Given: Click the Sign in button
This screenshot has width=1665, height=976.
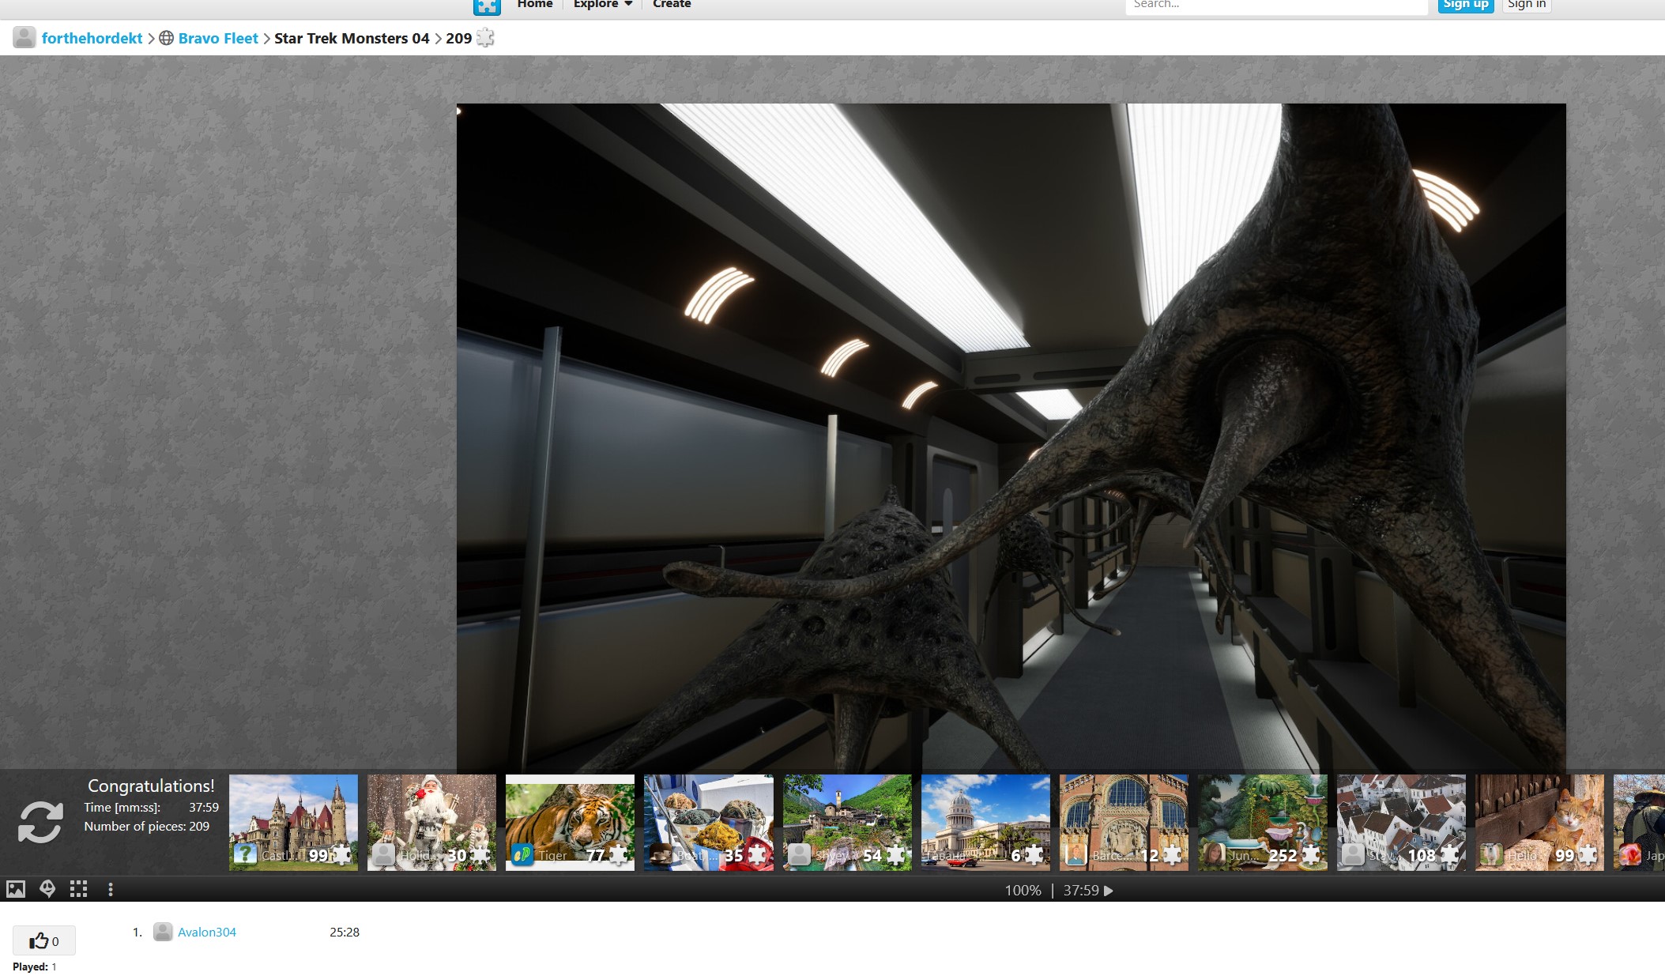Looking at the screenshot, I should [x=1526, y=6].
